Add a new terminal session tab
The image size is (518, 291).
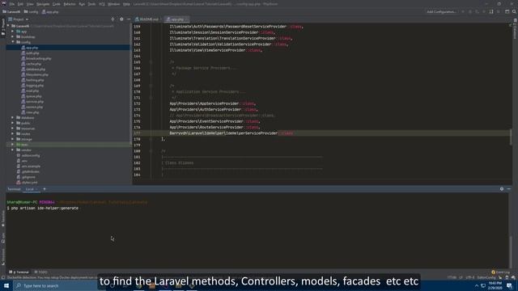click(x=45, y=189)
